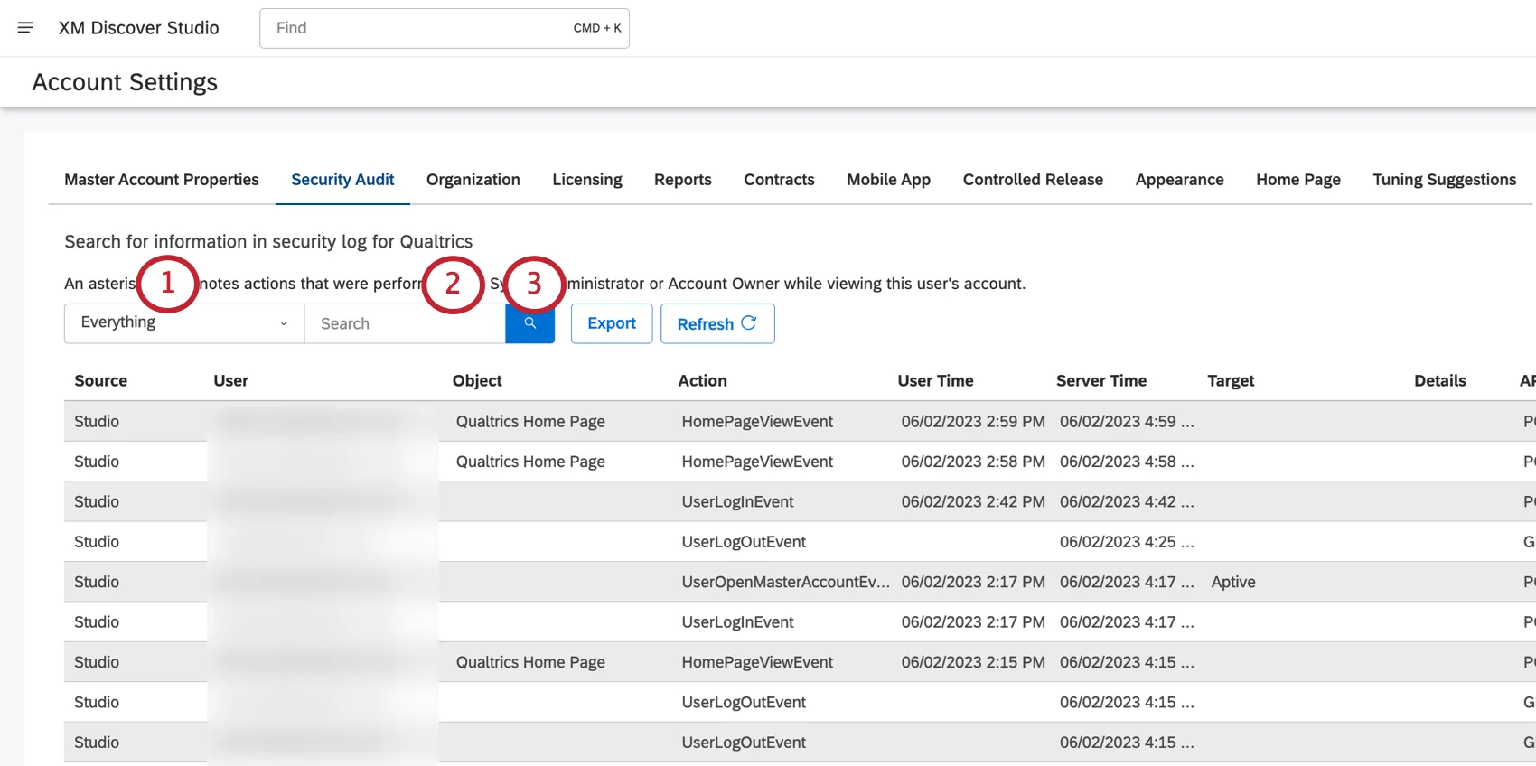Switch to Mobile App tab
This screenshot has height=766, width=1536.
(888, 180)
